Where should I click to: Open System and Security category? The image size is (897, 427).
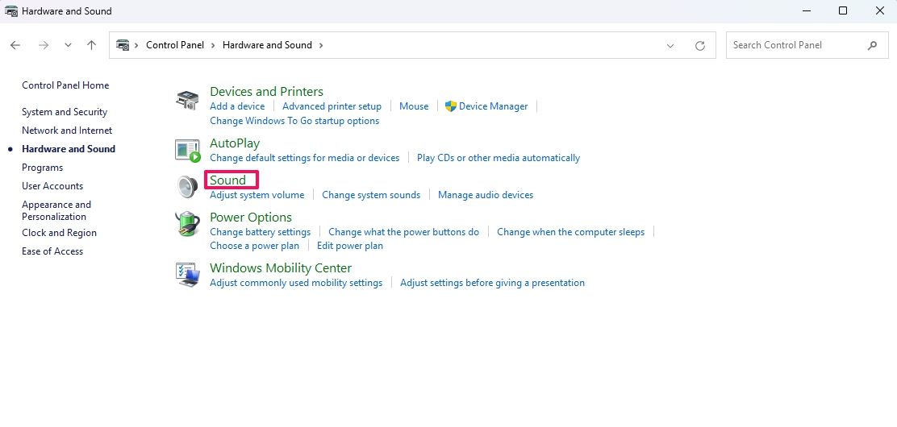pyautogui.click(x=65, y=112)
